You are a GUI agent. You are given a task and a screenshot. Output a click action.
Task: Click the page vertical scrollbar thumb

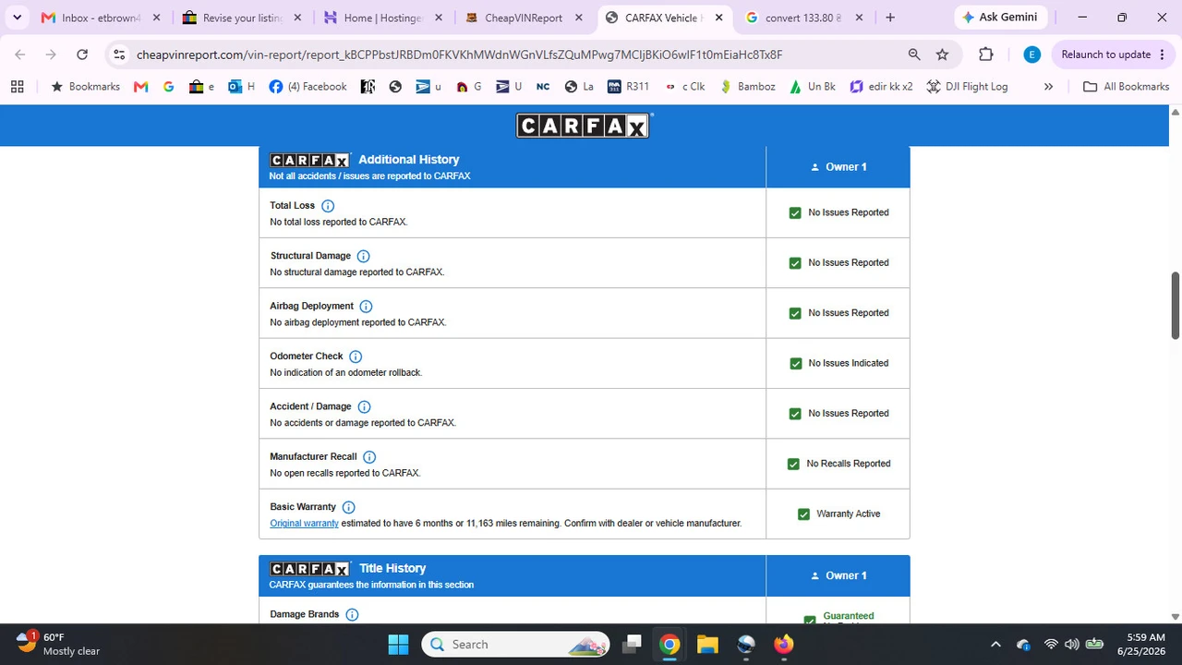click(x=1176, y=306)
